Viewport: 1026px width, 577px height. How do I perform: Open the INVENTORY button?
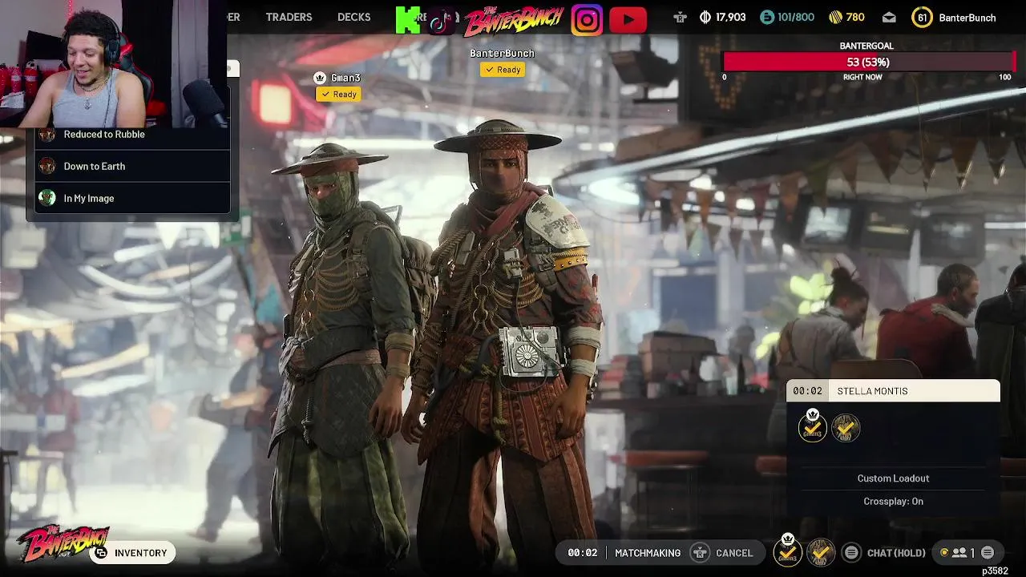point(132,553)
